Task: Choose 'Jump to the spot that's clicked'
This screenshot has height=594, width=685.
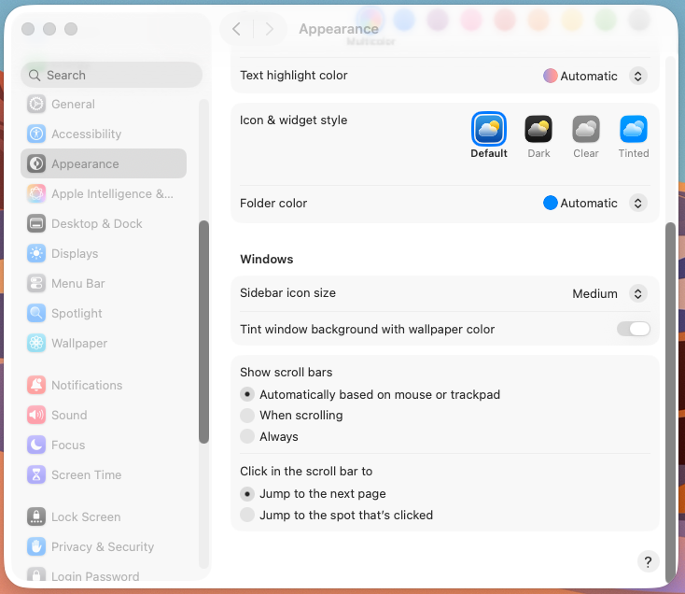Action: tap(247, 516)
